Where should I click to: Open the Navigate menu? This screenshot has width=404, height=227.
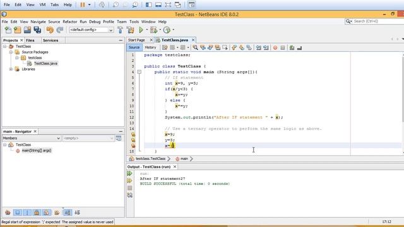tap(38, 22)
